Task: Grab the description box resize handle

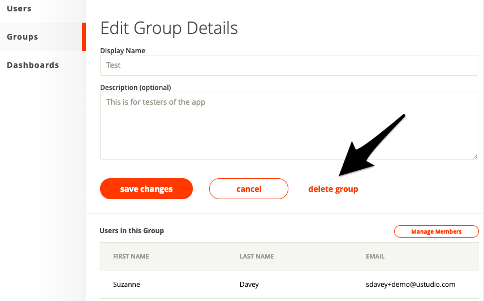Action: pyautogui.click(x=475, y=156)
